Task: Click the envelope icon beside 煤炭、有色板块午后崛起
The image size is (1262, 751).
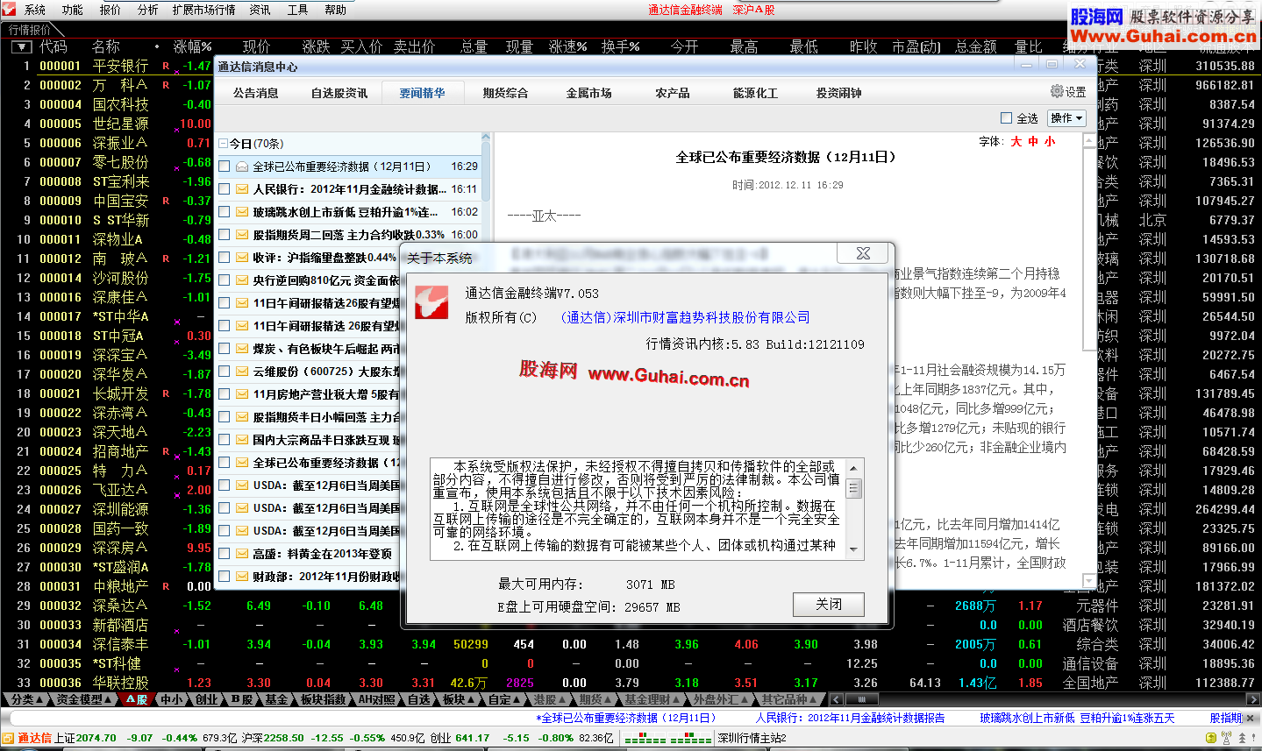Action: (242, 349)
